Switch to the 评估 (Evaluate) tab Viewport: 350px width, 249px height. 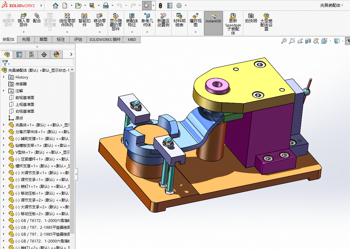[x=78, y=39]
